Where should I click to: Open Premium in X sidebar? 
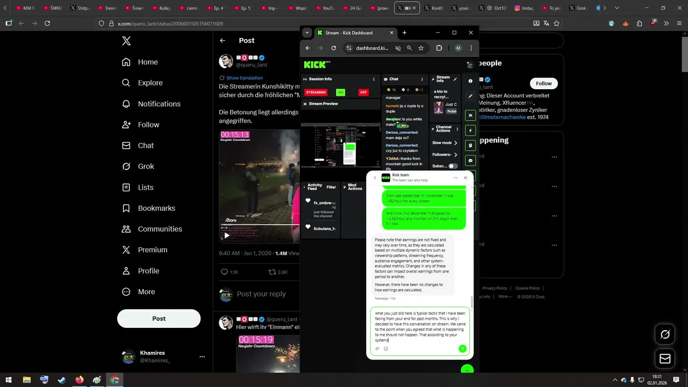coord(145,250)
